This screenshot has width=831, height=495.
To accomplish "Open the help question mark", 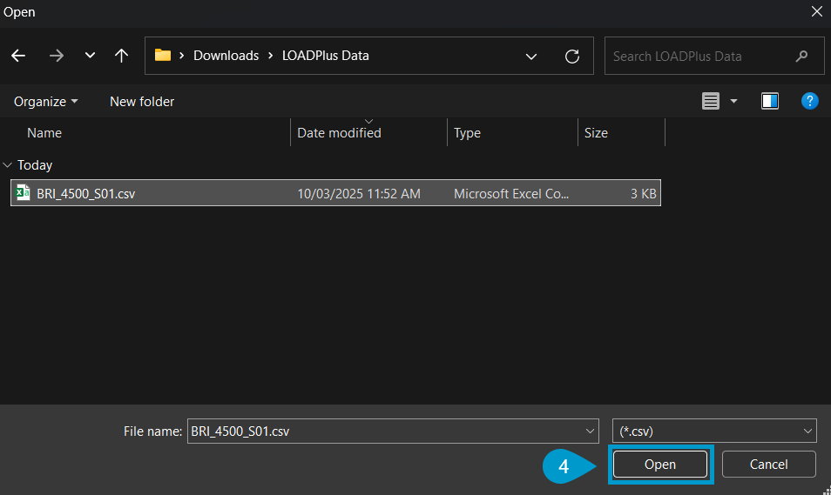I will click(x=809, y=101).
